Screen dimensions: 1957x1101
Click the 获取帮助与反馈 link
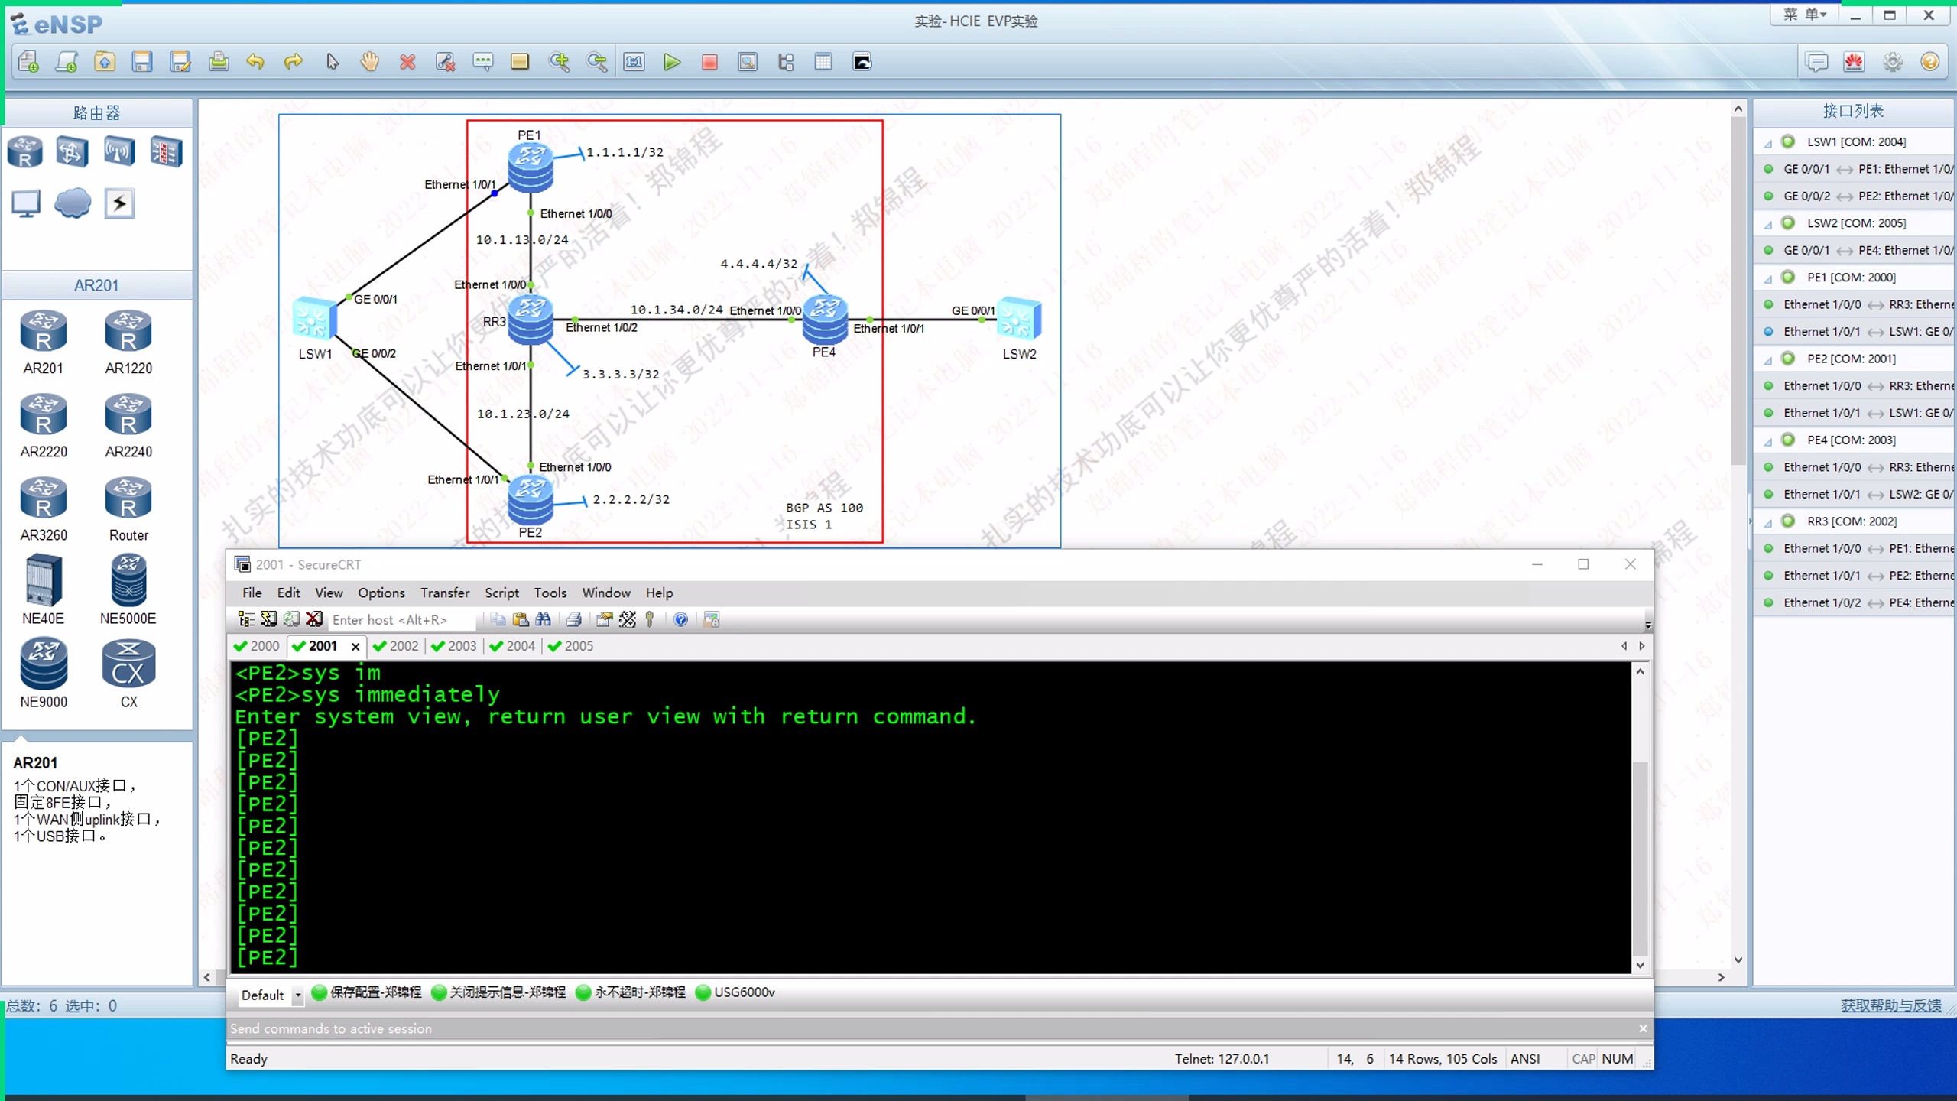[1890, 1005]
